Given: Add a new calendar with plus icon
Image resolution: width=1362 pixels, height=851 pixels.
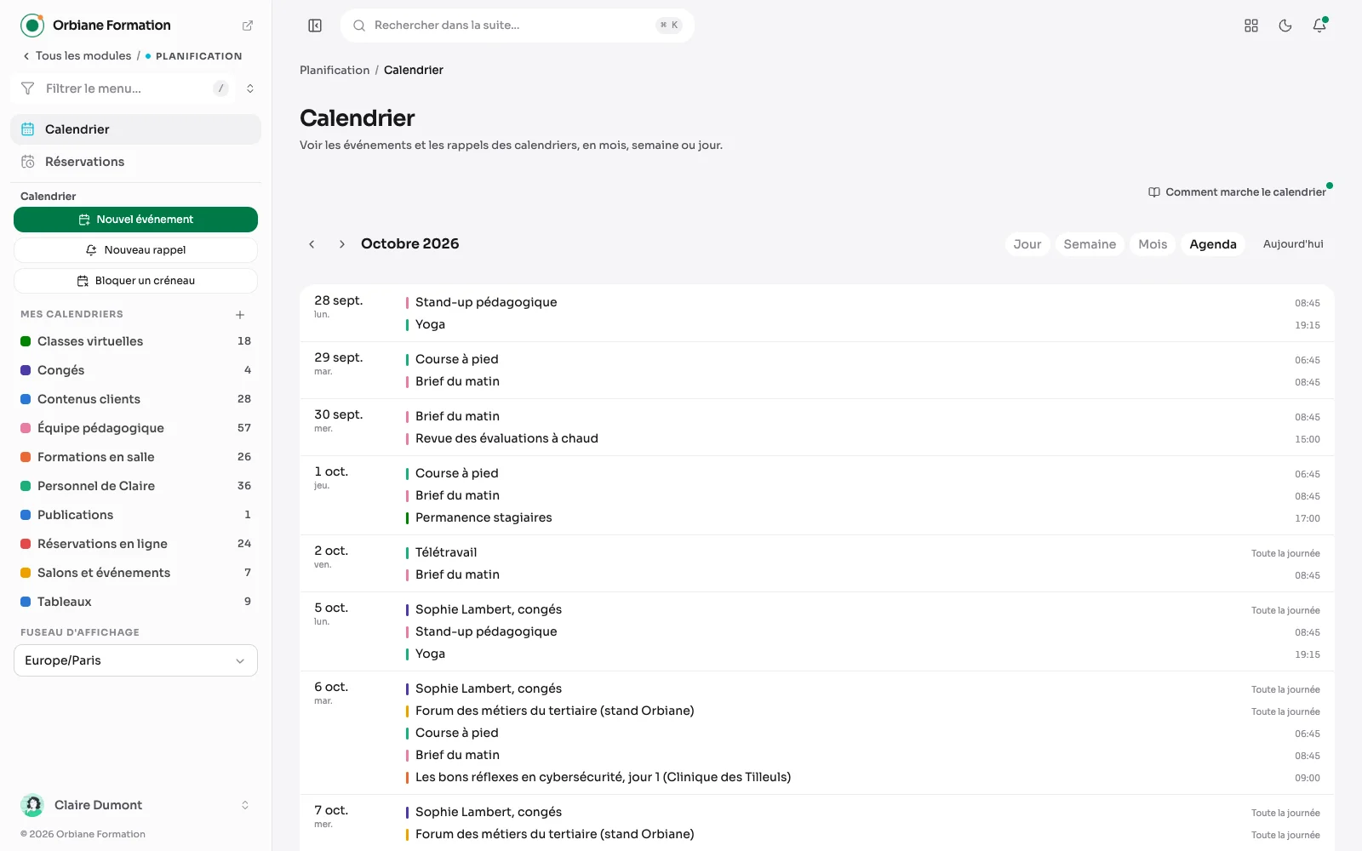Looking at the screenshot, I should click(x=240, y=315).
